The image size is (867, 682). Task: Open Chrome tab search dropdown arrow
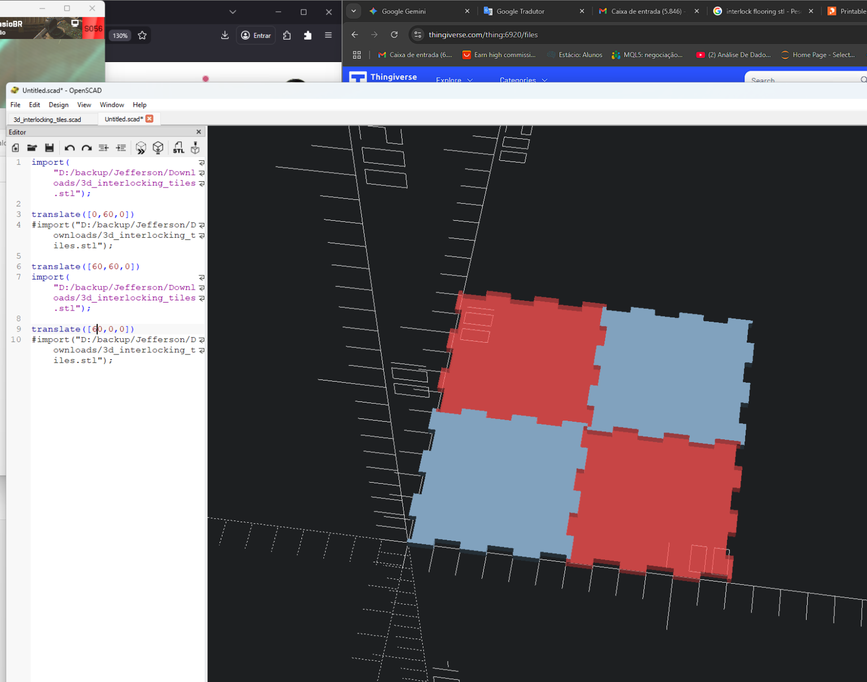[x=353, y=11]
